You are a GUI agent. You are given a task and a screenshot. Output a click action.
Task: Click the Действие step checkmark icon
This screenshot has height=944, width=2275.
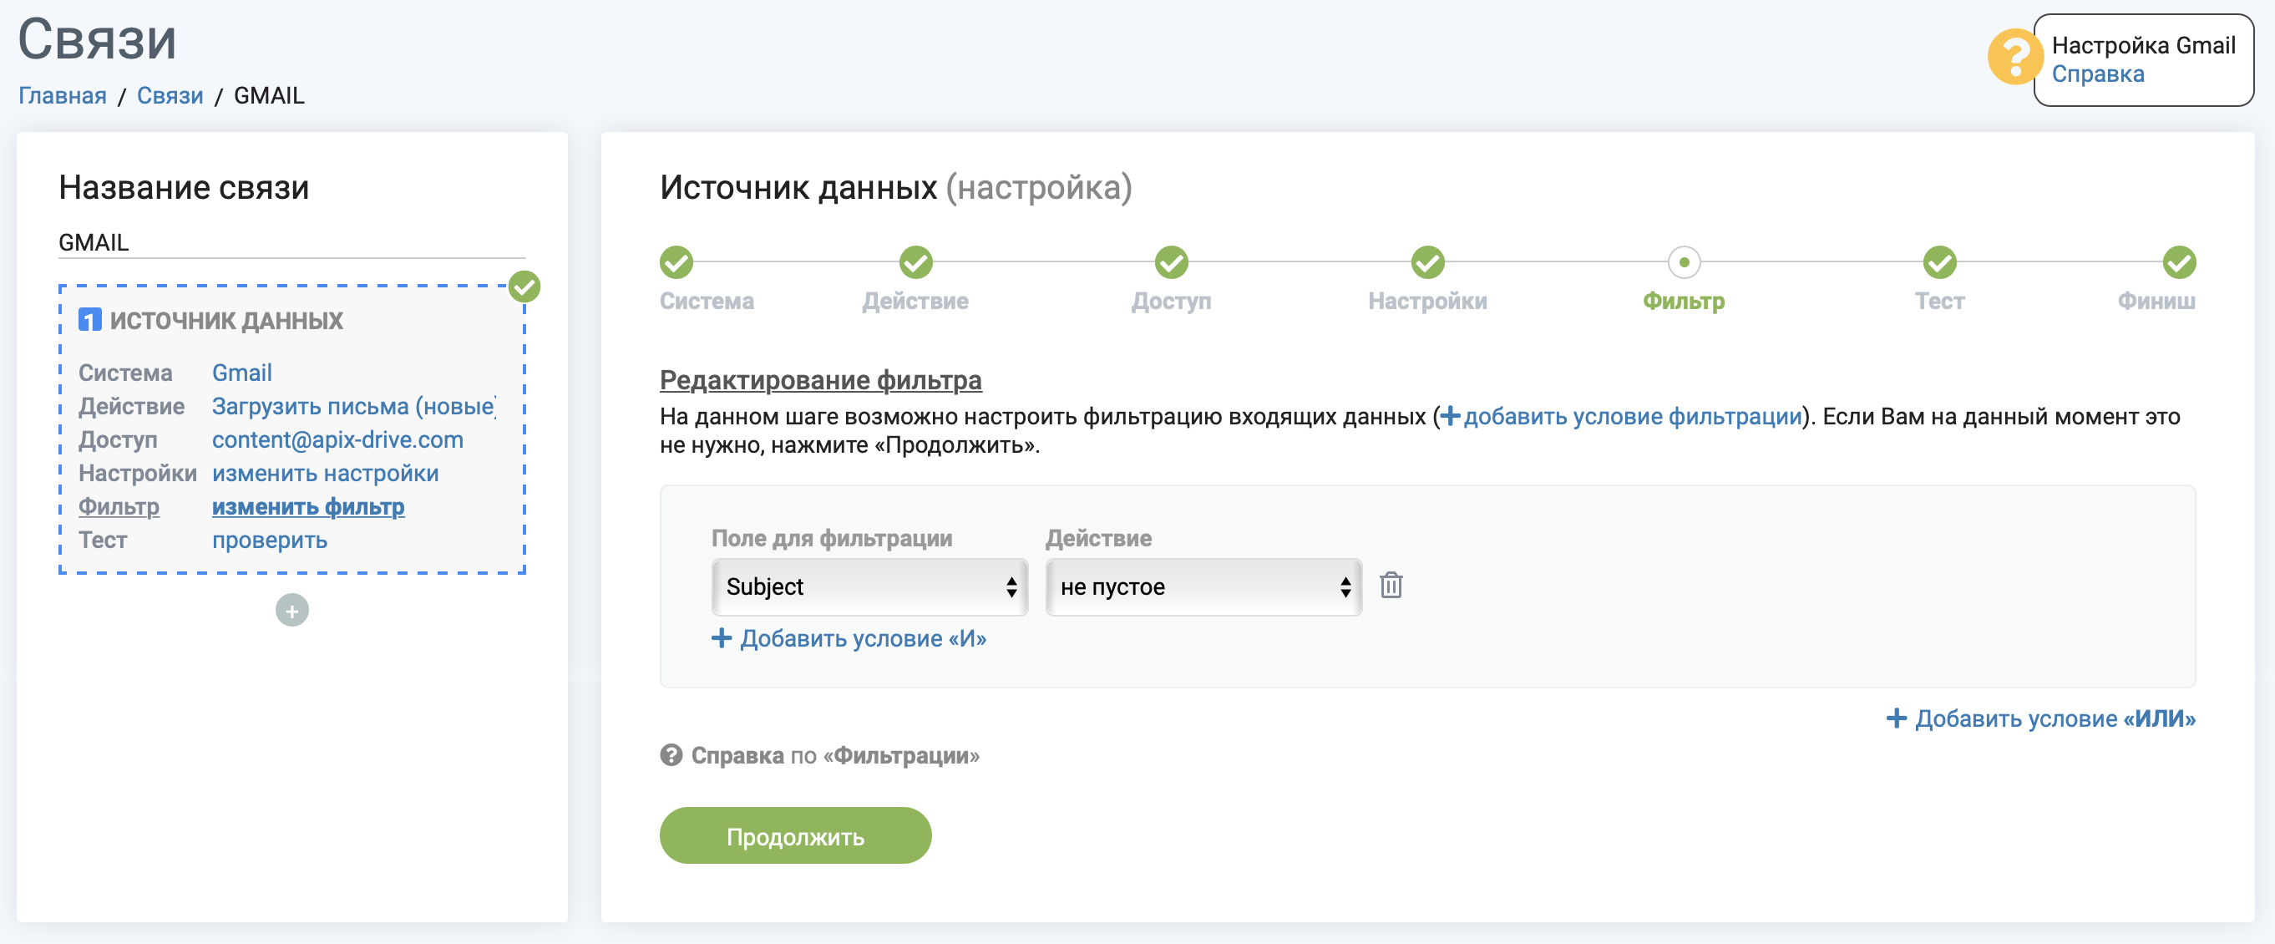[x=916, y=262]
